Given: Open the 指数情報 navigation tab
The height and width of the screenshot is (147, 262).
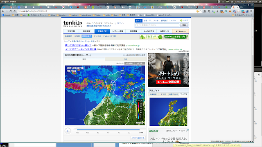Looking at the screenshot, I should click(133, 31).
